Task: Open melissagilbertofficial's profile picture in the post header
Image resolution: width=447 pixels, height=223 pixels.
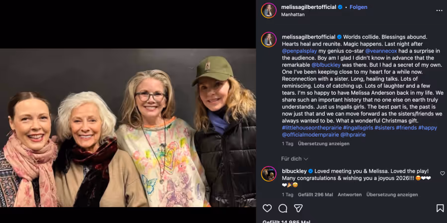Action: [x=269, y=10]
